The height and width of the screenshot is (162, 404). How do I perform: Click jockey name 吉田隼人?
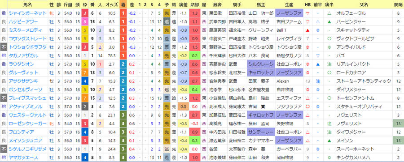[237, 21]
